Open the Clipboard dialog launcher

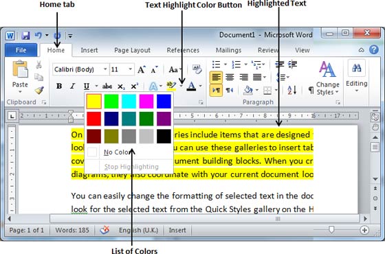(x=44, y=102)
